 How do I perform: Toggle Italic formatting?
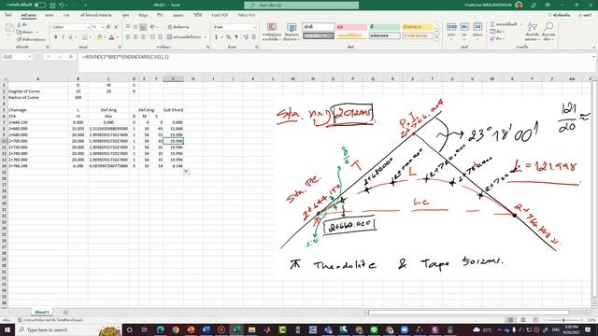(x=63, y=37)
